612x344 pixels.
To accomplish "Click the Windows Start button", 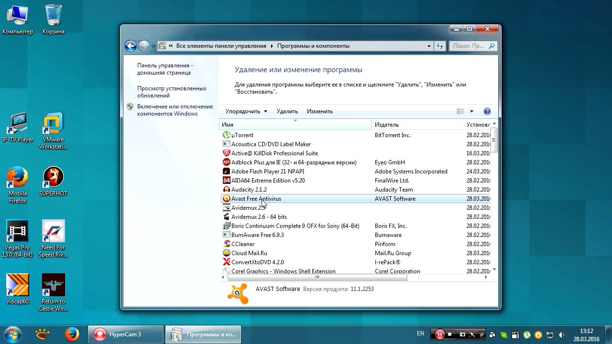I will [13, 334].
